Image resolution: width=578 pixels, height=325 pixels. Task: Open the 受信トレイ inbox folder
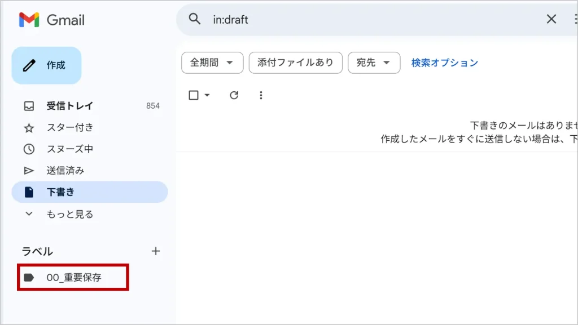(x=69, y=106)
